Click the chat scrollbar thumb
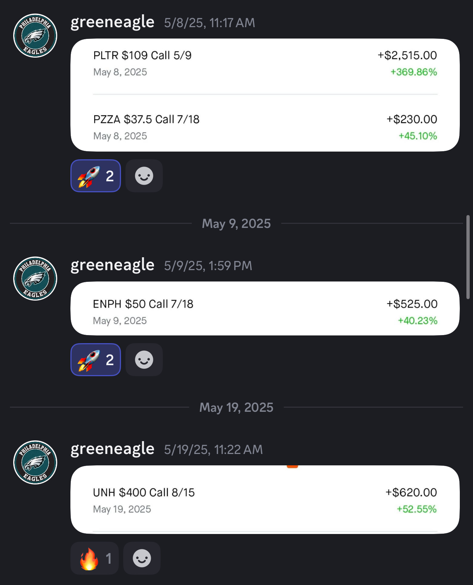This screenshot has height=585, width=473. [x=468, y=257]
